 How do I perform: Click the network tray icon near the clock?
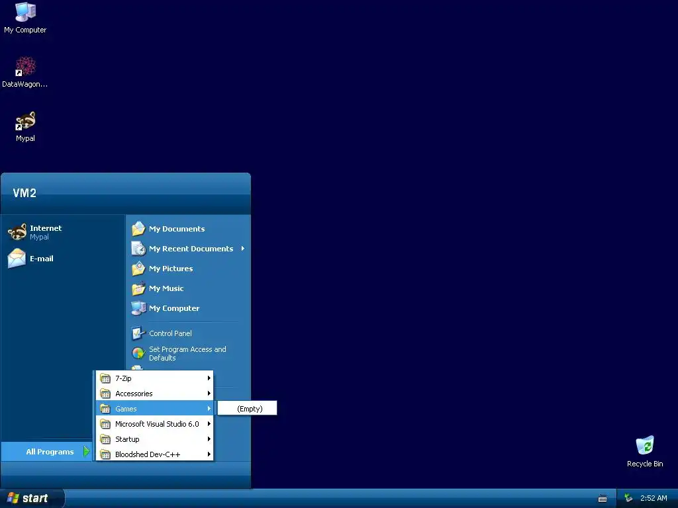(628, 498)
